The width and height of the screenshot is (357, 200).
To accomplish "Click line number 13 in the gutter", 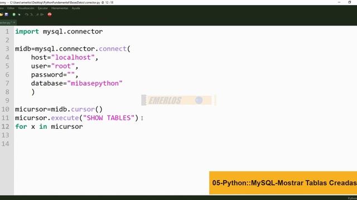I will (6, 135).
